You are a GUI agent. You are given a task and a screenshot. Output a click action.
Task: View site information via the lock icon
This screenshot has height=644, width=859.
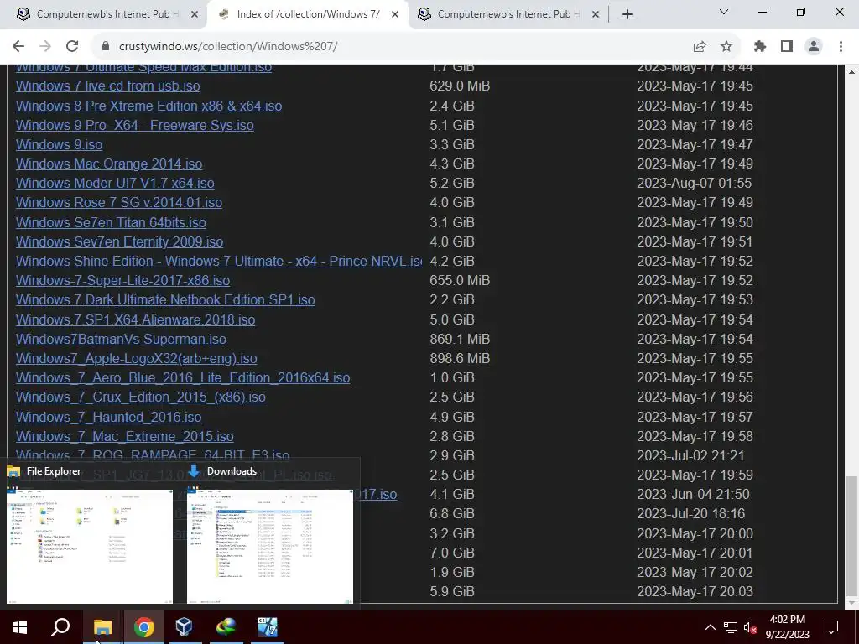[106, 47]
